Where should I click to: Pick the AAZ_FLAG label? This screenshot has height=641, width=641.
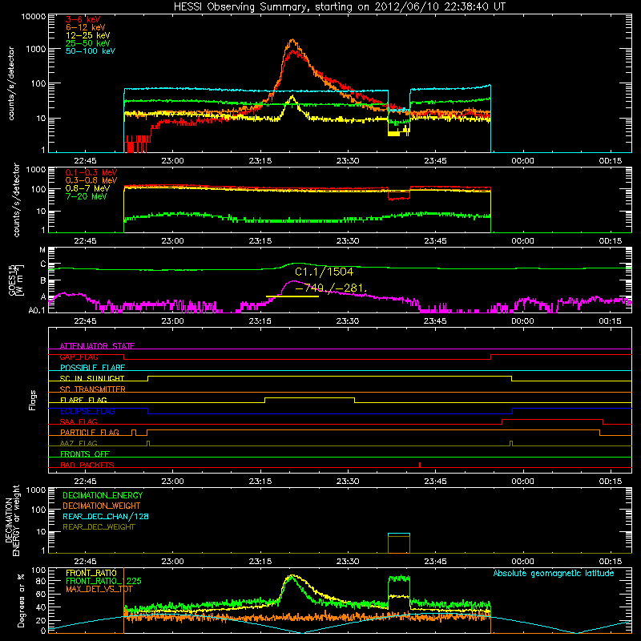pos(79,443)
